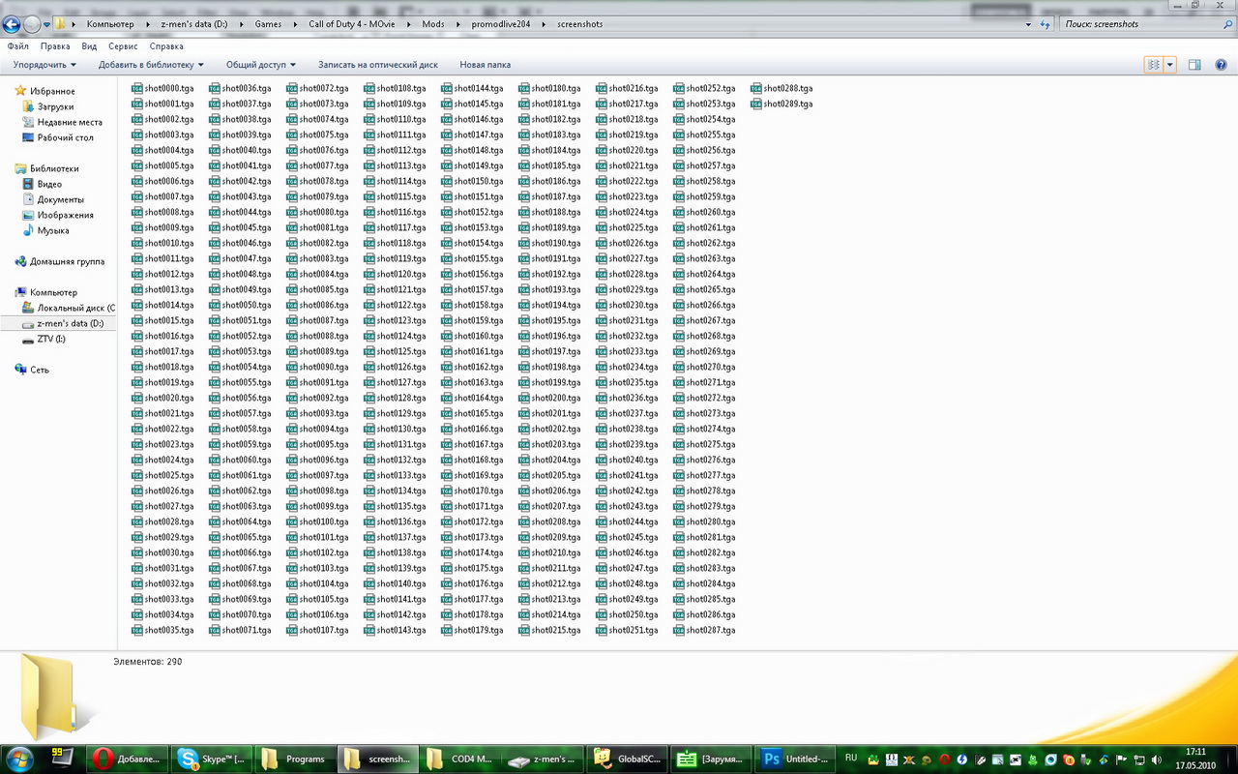Open the Skype taskbar button
This screenshot has height=774, width=1238.
click(211, 759)
